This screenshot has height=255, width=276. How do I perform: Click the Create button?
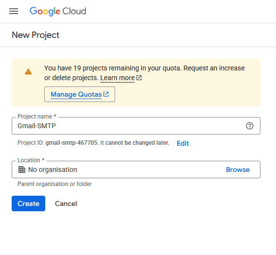(28, 204)
